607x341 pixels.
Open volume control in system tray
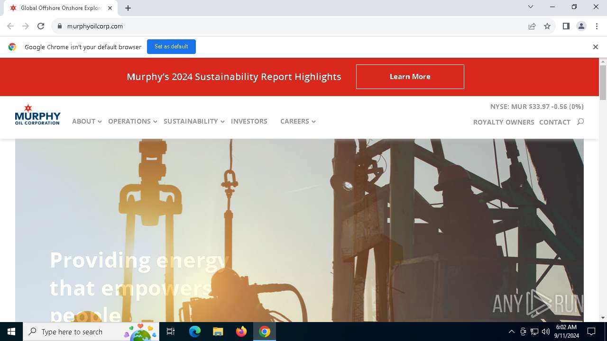545,332
